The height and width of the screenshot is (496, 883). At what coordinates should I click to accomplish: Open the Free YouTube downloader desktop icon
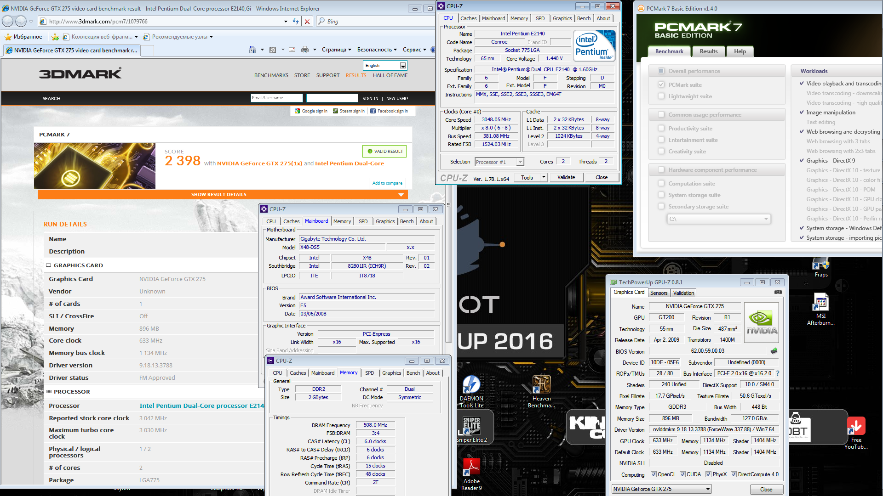tap(856, 433)
